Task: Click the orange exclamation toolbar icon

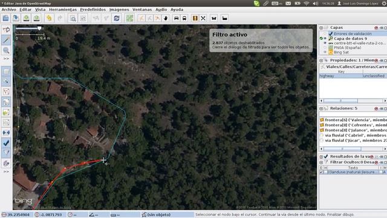Action: [195, 18]
